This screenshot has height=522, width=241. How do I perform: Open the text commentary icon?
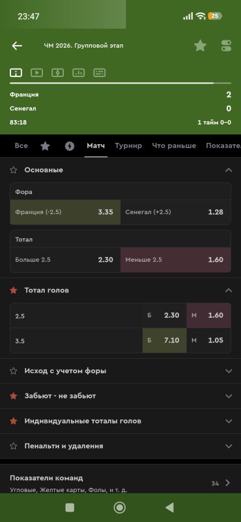click(100, 72)
